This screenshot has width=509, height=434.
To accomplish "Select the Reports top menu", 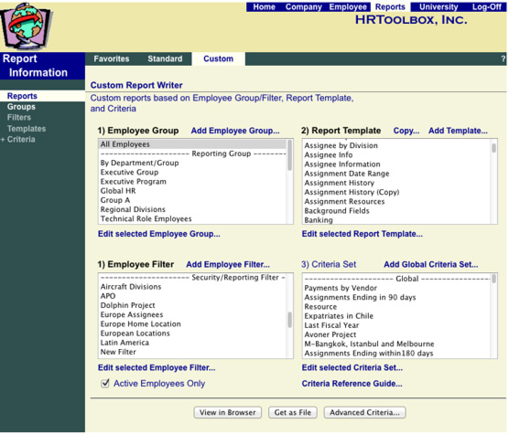I will (x=390, y=6).
